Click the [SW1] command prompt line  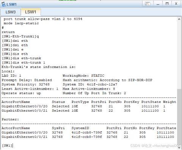pyautogui.click(x=7, y=145)
